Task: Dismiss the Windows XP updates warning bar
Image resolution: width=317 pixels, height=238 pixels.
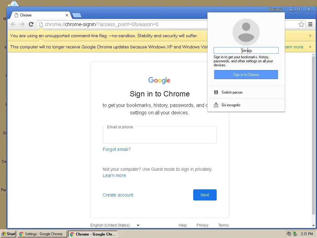Action: coord(310,47)
